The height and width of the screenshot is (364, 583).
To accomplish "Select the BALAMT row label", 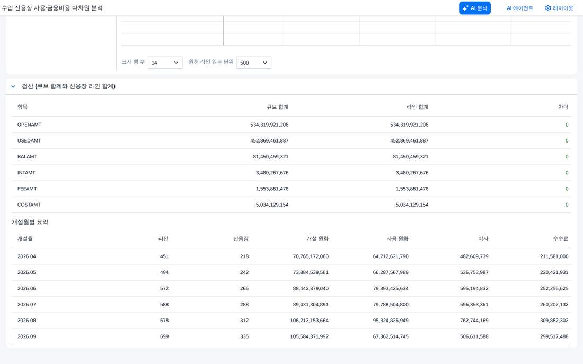I will pyautogui.click(x=27, y=156).
